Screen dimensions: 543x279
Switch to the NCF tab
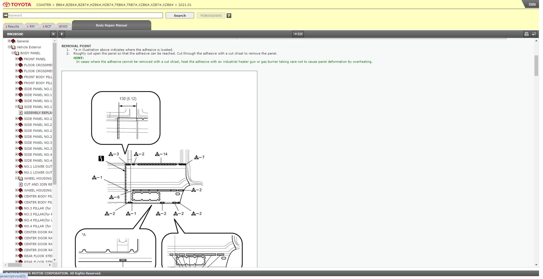[x=47, y=26]
